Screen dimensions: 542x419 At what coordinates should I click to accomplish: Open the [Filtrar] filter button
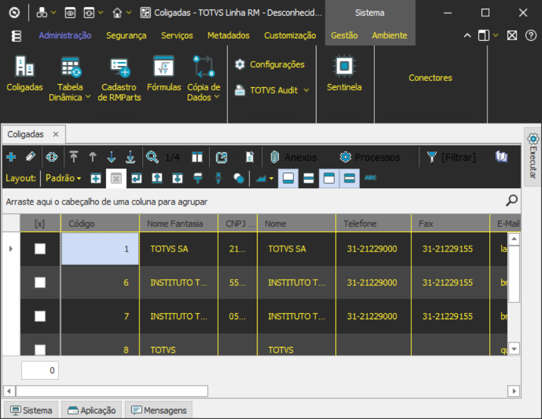pyautogui.click(x=451, y=157)
